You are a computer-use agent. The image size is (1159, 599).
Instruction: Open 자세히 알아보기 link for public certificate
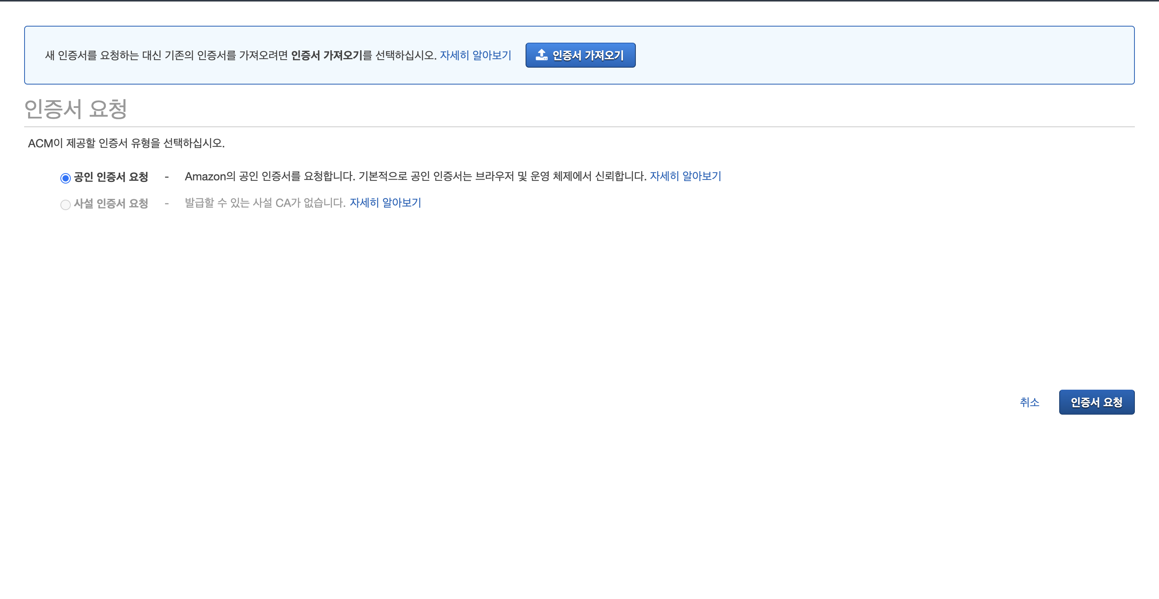685,176
